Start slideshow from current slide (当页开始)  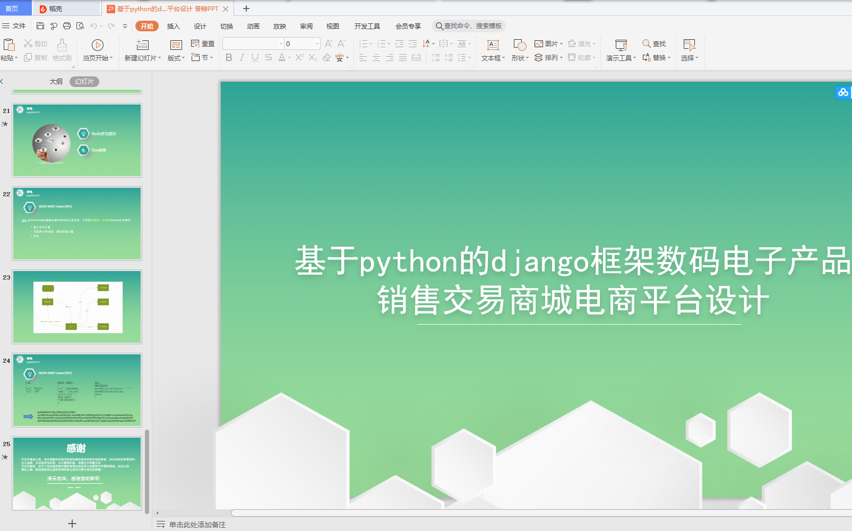(x=98, y=50)
